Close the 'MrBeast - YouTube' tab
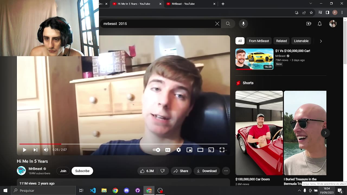 point(214,4)
